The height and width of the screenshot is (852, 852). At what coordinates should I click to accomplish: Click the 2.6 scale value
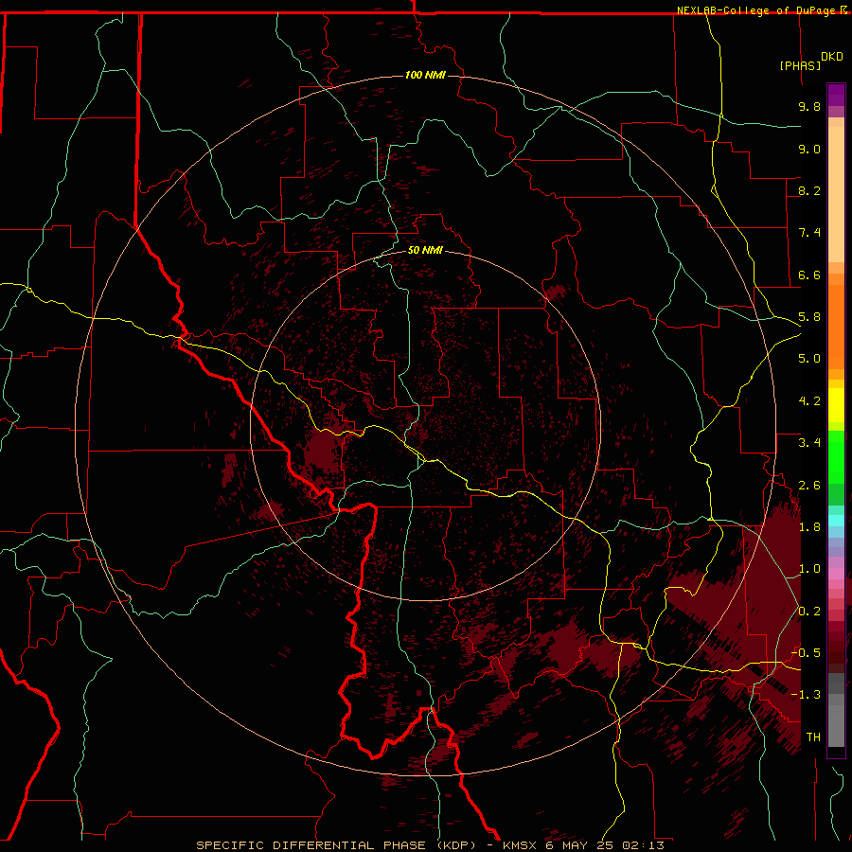click(809, 486)
